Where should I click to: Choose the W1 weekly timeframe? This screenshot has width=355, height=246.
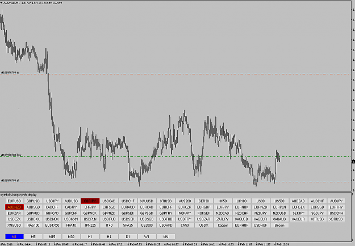click(x=147, y=236)
